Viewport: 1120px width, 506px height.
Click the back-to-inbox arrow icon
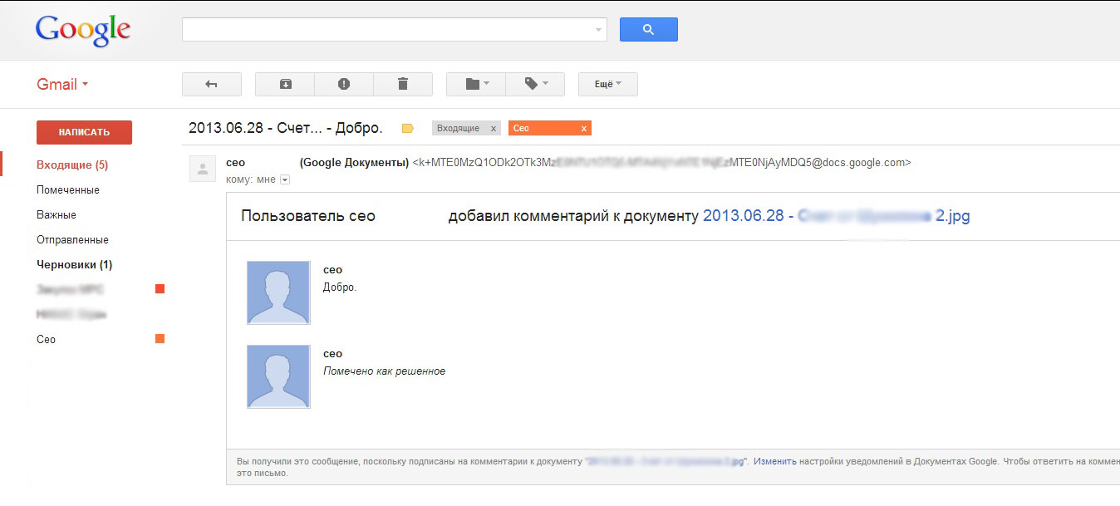tap(211, 83)
